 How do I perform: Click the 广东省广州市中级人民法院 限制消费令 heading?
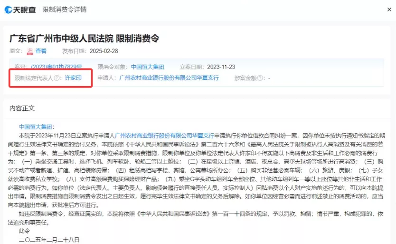tap(84, 38)
